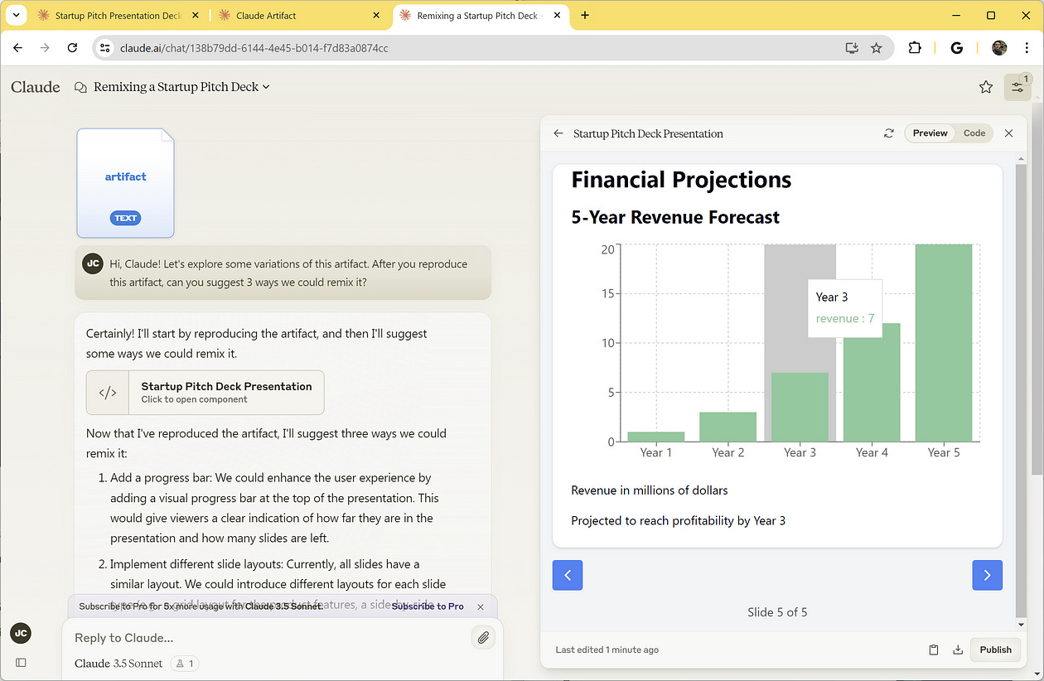Open the browser tab search dropdown
The width and height of the screenshot is (1044, 681).
pos(16,15)
